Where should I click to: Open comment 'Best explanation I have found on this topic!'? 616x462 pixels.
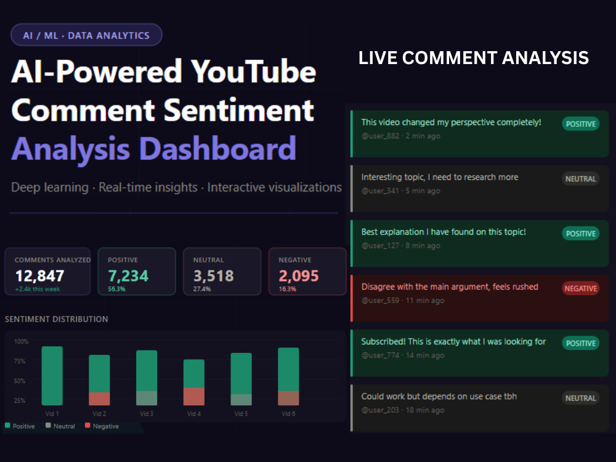[x=479, y=243]
